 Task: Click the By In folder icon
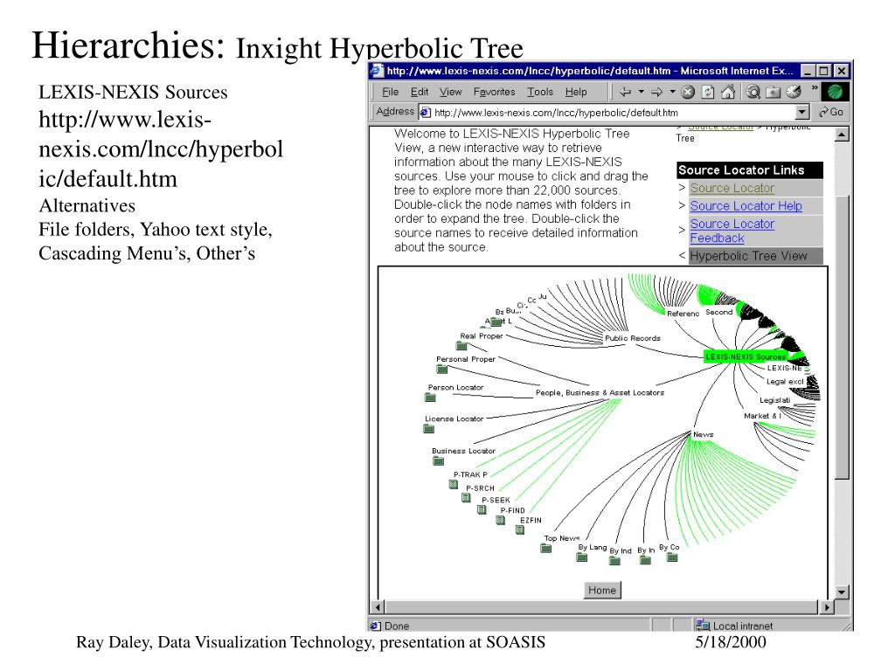645,560
